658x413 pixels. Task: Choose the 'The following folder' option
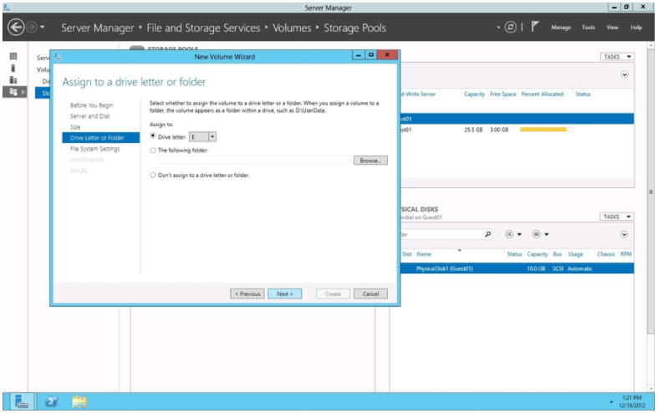coord(152,150)
